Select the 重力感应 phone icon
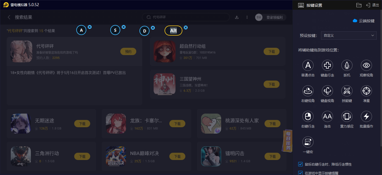The image size is (382, 175). click(347, 116)
